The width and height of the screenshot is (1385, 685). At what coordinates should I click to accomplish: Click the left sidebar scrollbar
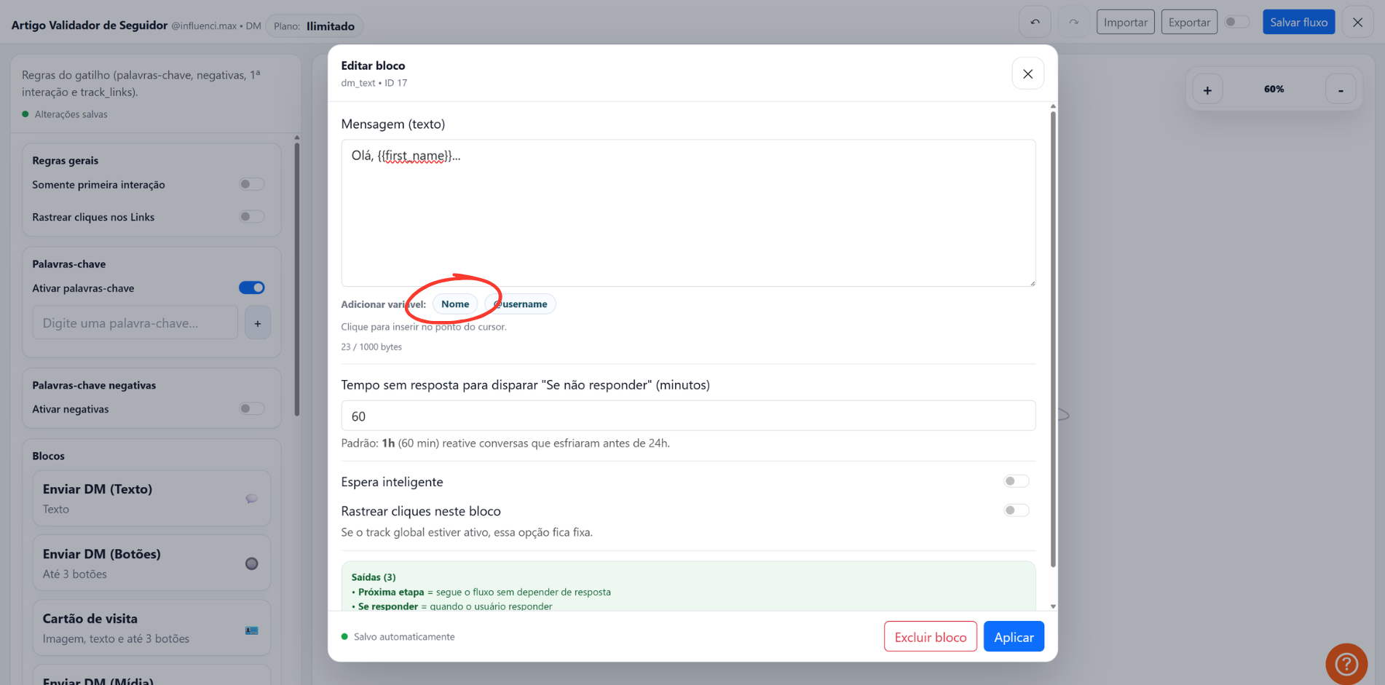[x=296, y=279]
